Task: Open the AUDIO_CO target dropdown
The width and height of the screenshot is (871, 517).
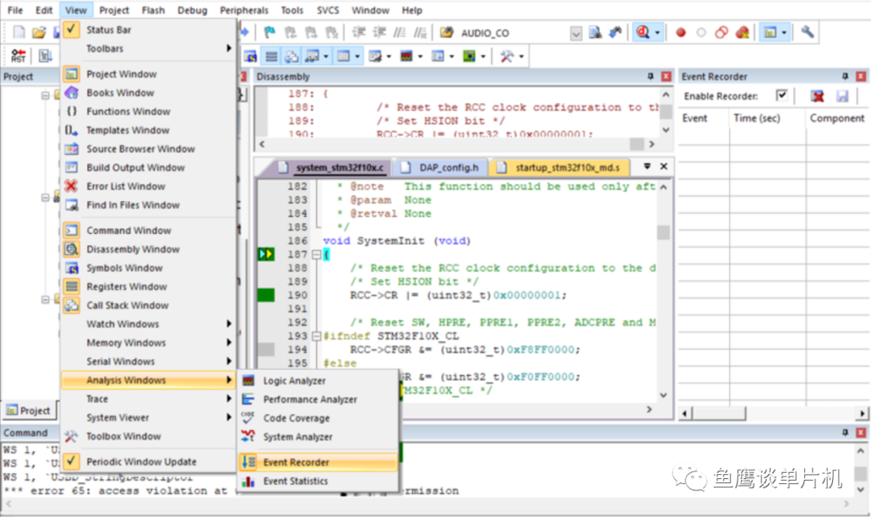Action: tap(576, 33)
